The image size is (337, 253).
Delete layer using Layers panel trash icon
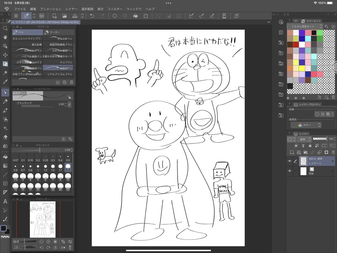coord(333,152)
